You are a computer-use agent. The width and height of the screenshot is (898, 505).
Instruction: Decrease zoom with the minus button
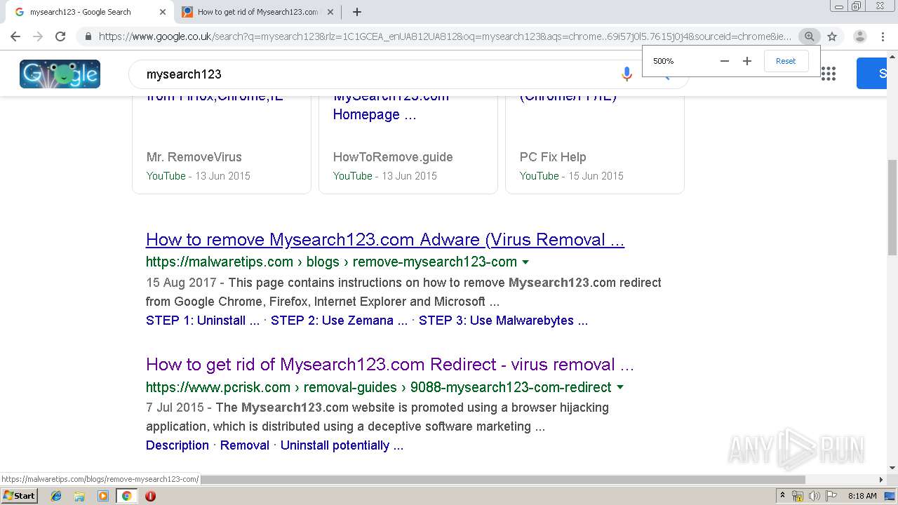point(725,61)
